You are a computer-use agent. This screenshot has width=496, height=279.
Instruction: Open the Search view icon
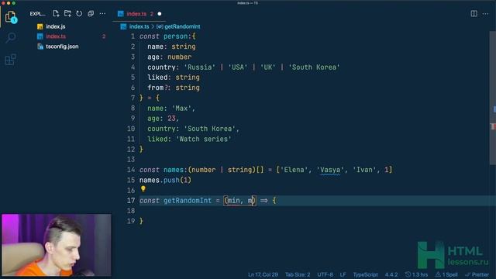(10, 38)
